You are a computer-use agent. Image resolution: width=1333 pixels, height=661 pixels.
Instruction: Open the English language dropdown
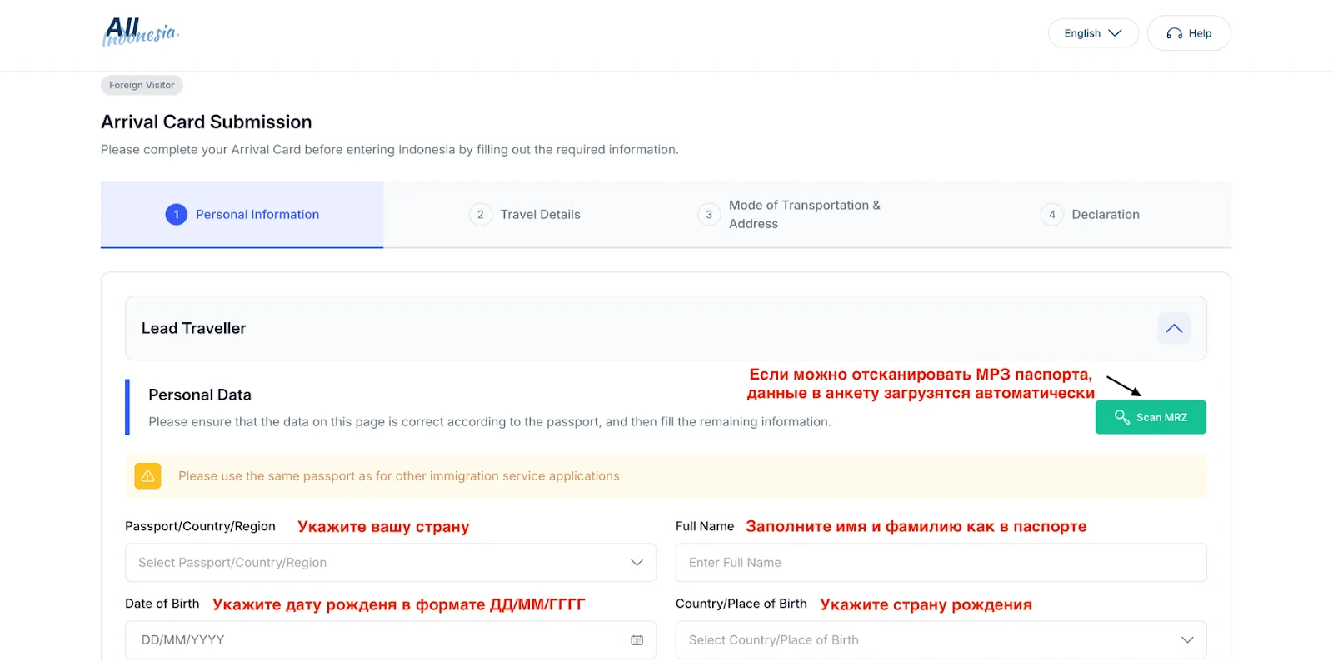pyautogui.click(x=1092, y=33)
